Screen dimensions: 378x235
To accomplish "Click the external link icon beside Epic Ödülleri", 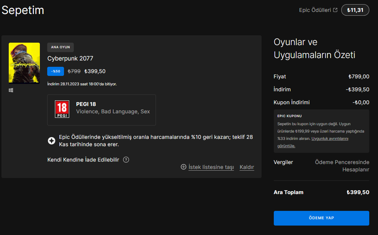I will pyautogui.click(x=335, y=10).
